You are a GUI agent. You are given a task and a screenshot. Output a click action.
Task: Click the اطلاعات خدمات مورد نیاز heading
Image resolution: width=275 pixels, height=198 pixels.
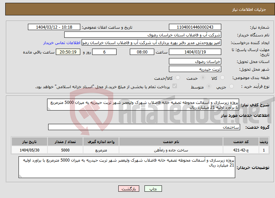coord(245,115)
